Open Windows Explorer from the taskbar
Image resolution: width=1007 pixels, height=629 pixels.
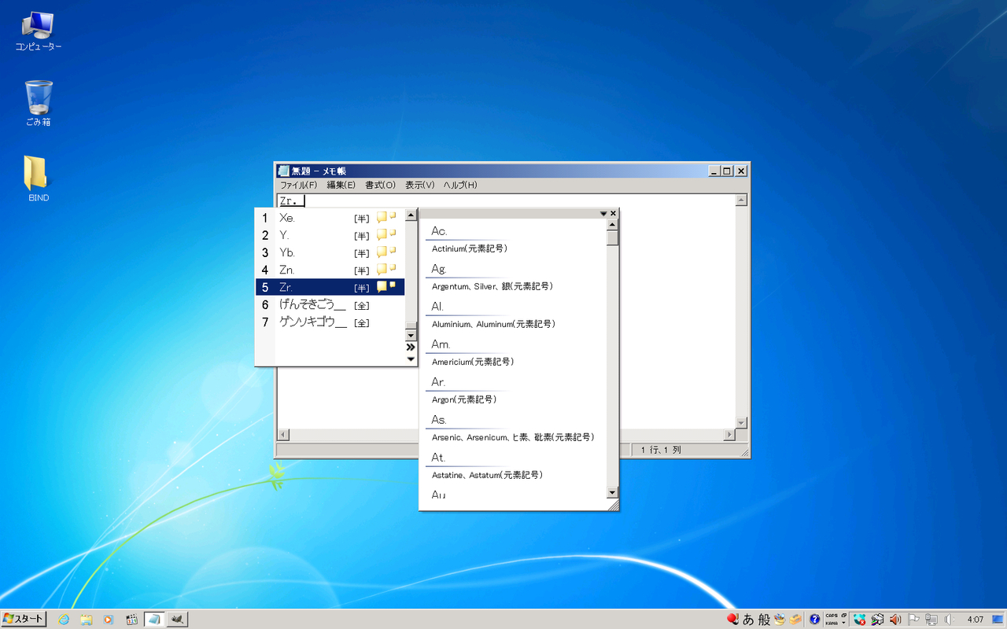86,620
